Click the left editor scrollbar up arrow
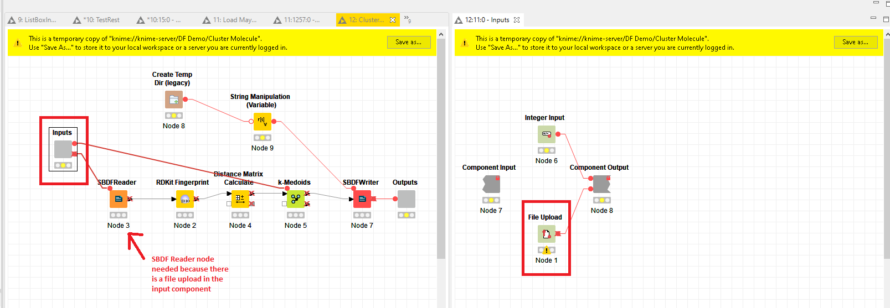The height and width of the screenshot is (308, 890). (x=441, y=34)
